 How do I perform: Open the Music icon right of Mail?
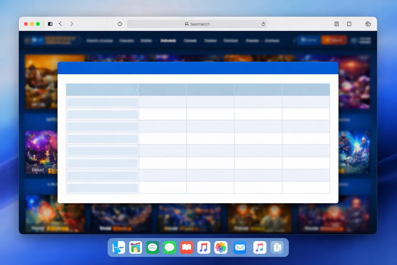coord(260,247)
